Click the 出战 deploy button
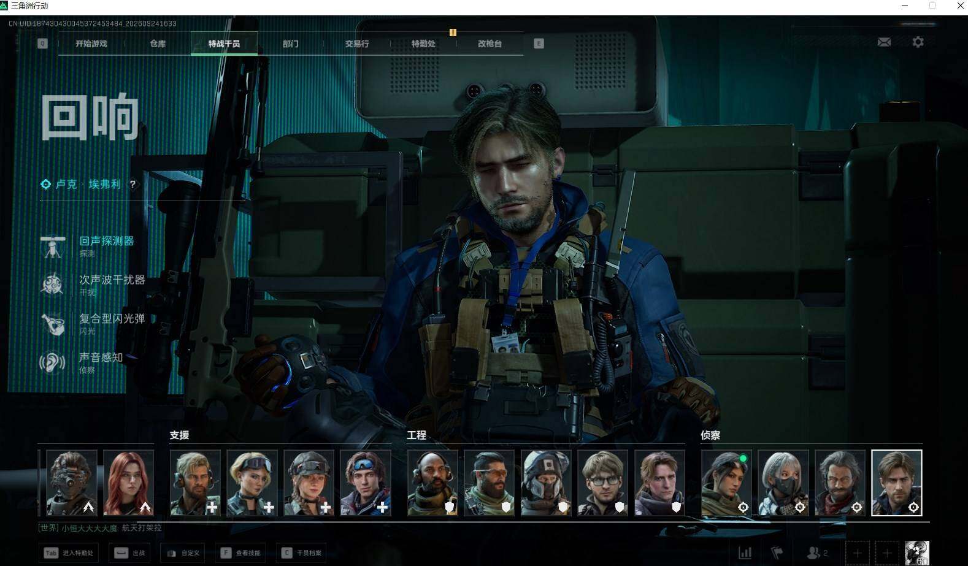 pyautogui.click(x=129, y=553)
